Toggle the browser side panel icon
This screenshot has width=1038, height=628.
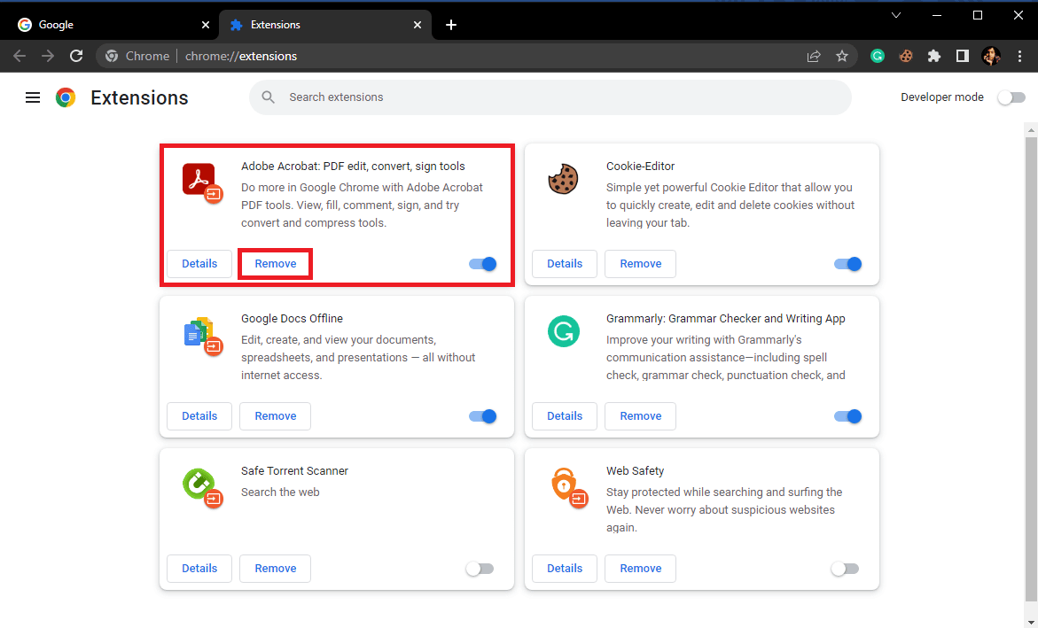pos(963,57)
